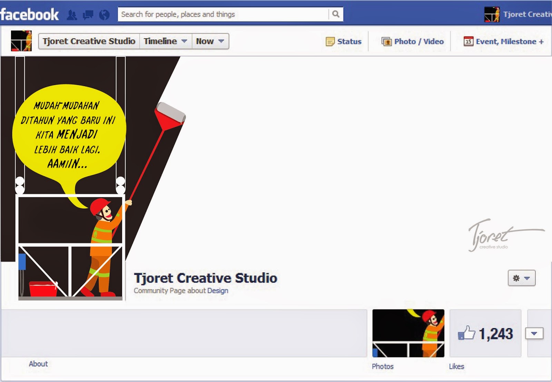Screen dimensions: 552x382
Task: Select Photo / Video tab
Action: pyautogui.click(x=413, y=41)
